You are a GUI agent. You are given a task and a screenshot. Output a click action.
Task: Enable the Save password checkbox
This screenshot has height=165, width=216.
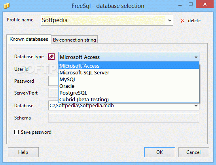16,132
